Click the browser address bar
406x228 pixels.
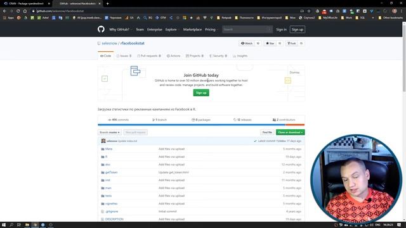pyautogui.click(x=166, y=11)
